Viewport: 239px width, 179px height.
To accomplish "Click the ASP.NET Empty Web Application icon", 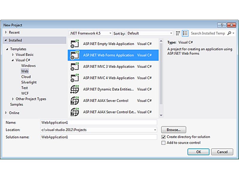I will (x=75, y=44).
